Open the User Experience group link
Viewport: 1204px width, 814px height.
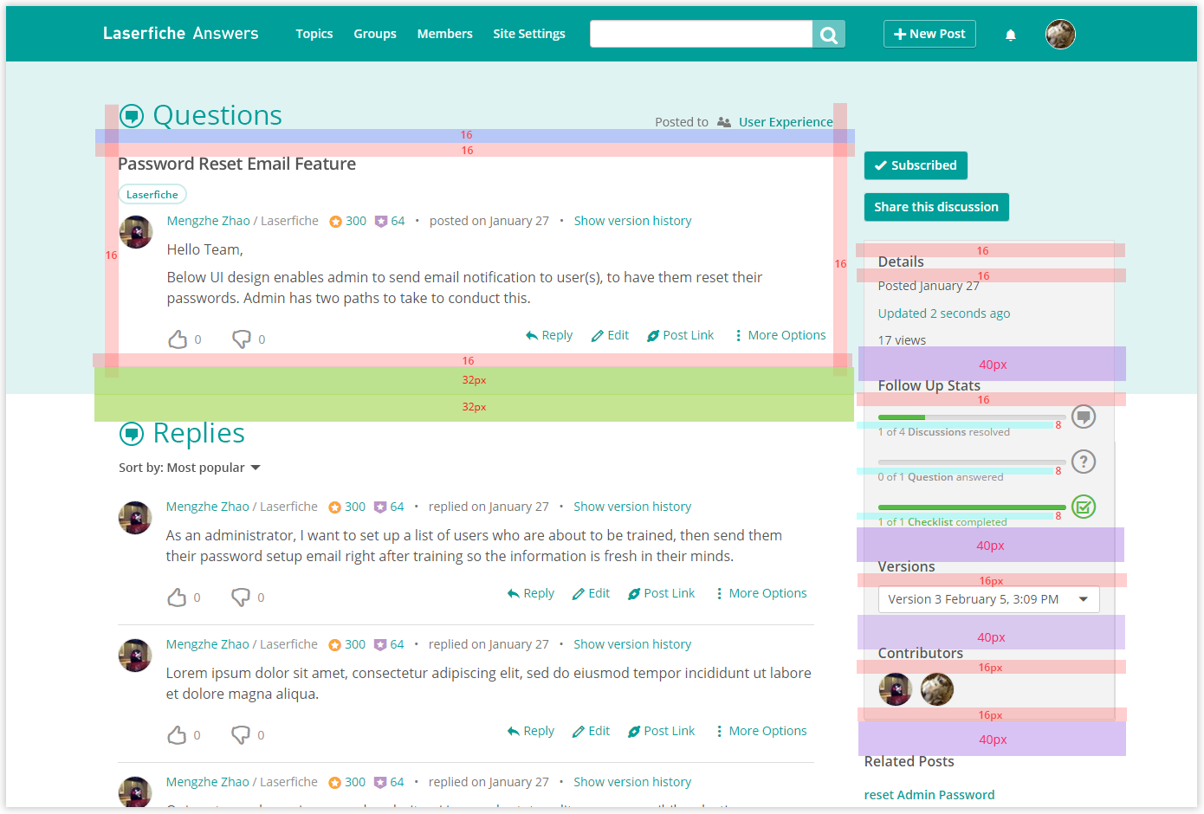pyautogui.click(x=786, y=122)
